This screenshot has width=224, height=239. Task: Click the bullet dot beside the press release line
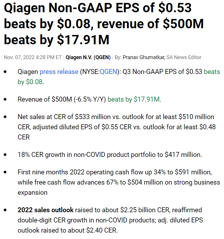click(6, 72)
